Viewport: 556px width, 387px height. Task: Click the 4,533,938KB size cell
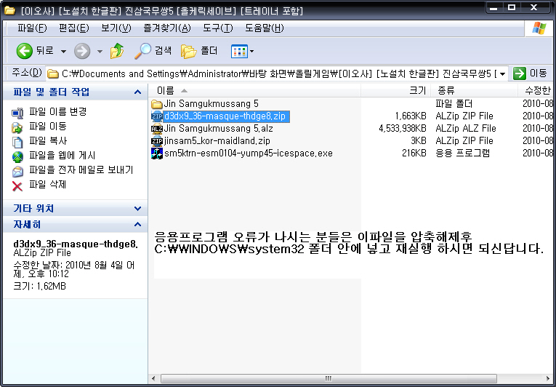[x=402, y=128]
